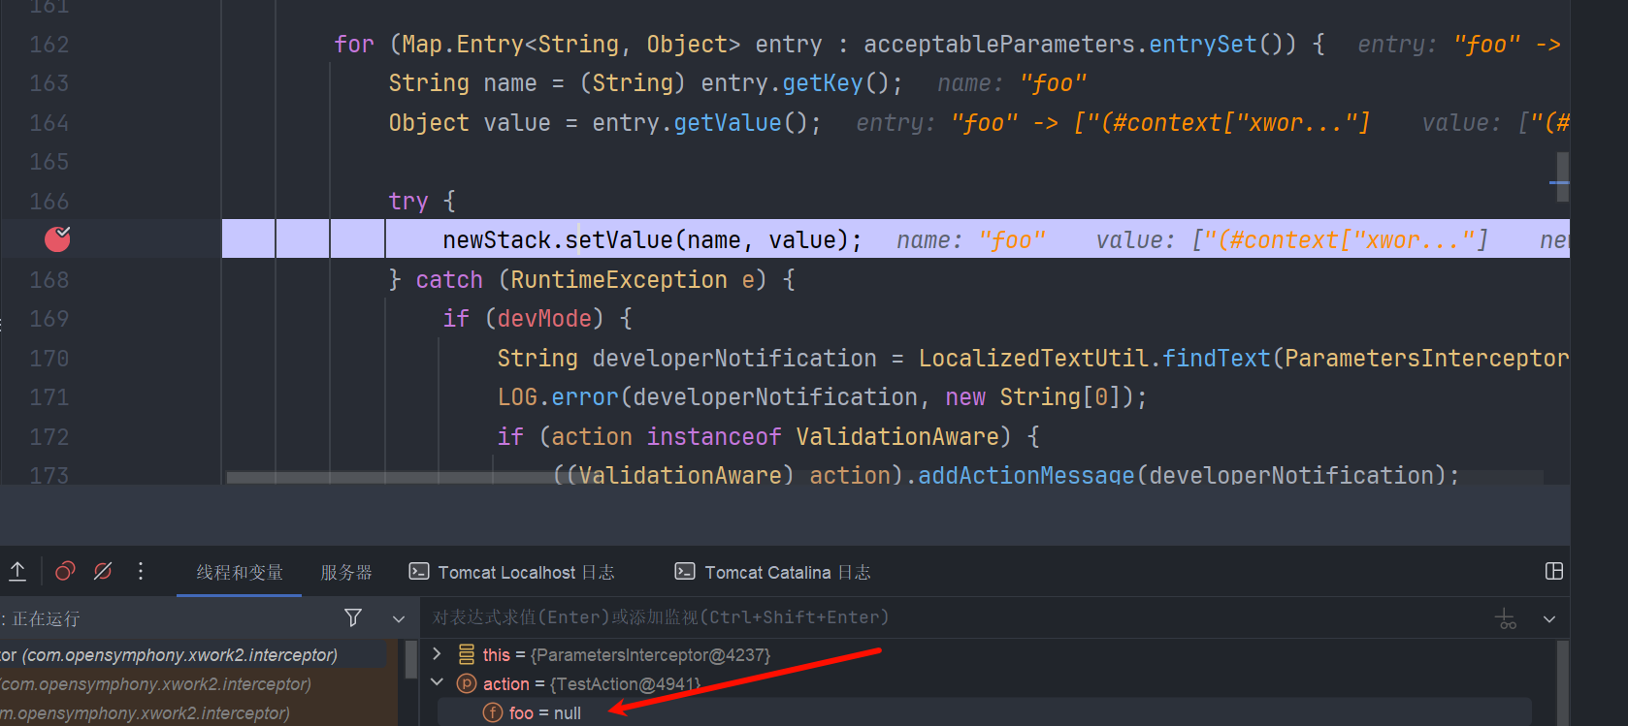
Task: Click the variables panel vertical scrollbar
Action: [x=1562, y=682]
